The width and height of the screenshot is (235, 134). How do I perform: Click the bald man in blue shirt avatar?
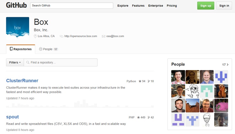pos(207,77)
